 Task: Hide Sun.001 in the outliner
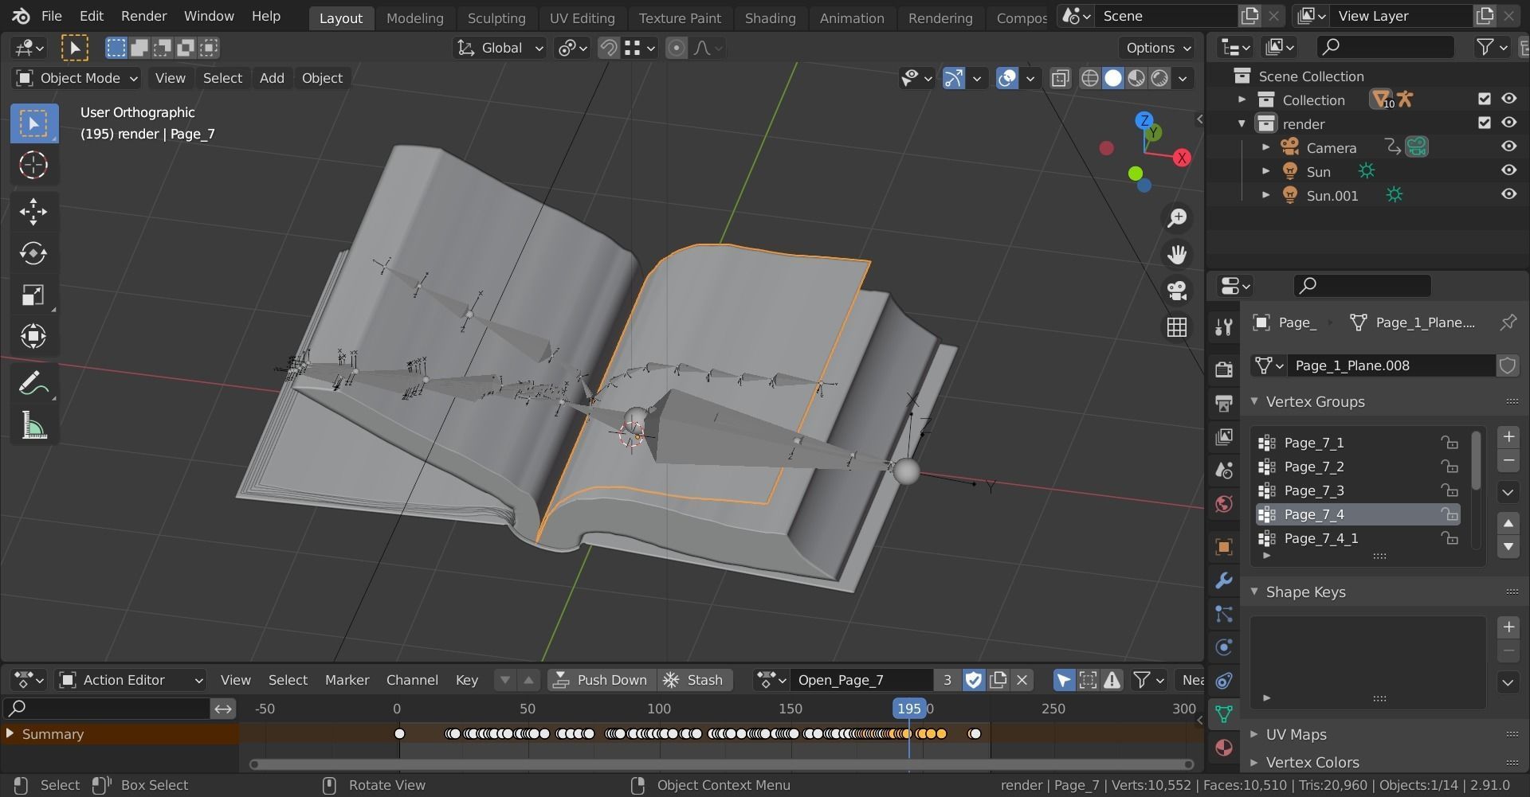click(1509, 194)
